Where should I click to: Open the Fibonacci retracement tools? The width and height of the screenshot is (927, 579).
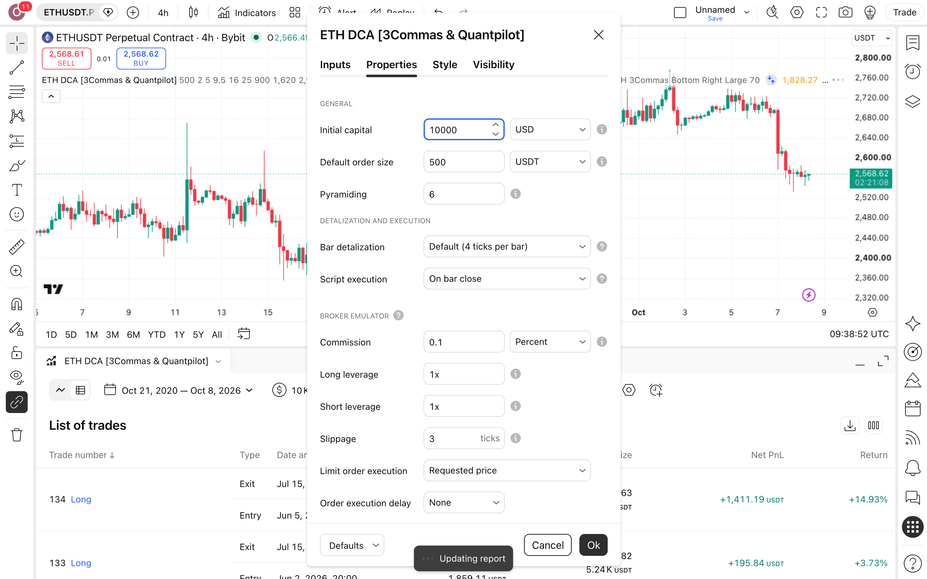click(16, 92)
